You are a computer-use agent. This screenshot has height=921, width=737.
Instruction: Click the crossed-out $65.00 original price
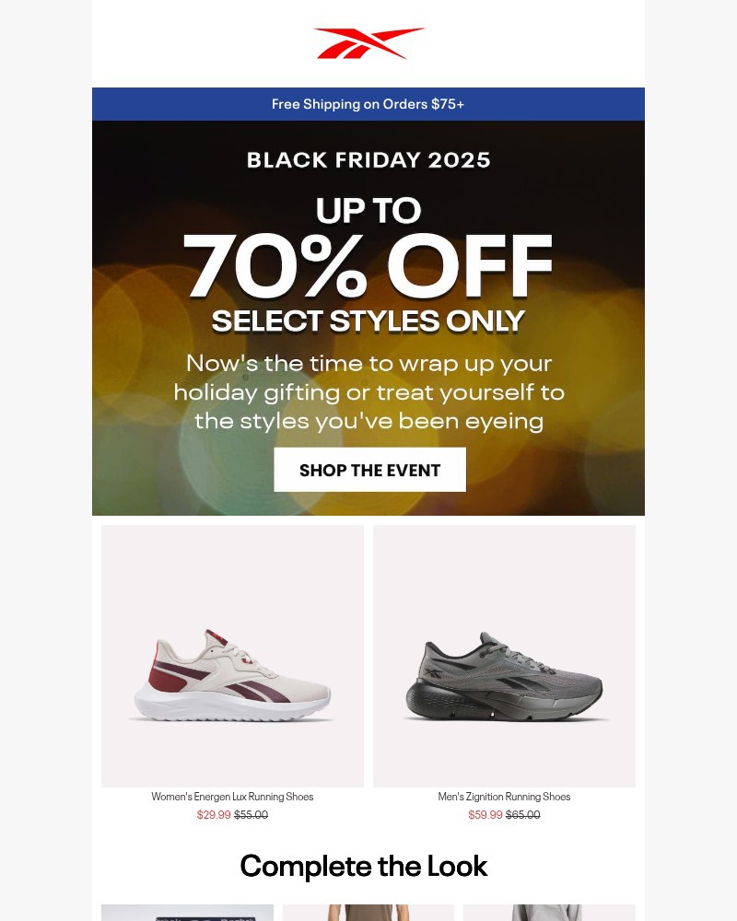521,814
